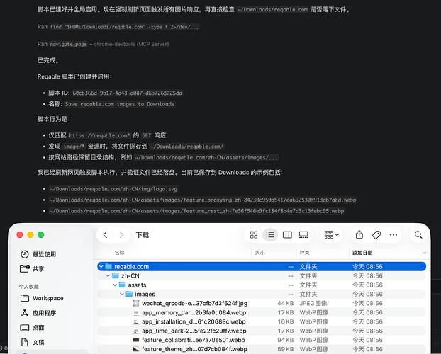441x354 pixels.
Task: Switch Finder to column view
Action: click(x=287, y=234)
